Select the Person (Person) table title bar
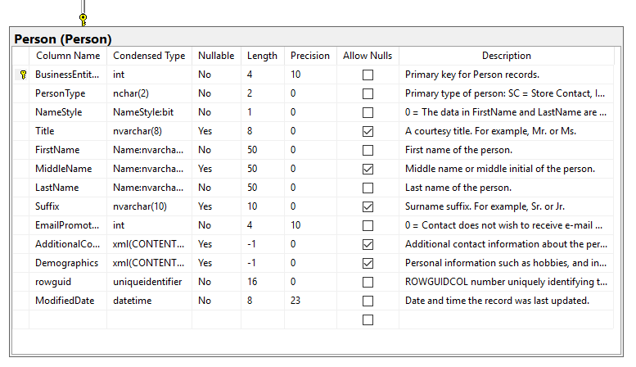The width and height of the screenshot is (636, 367). [63, 39]
